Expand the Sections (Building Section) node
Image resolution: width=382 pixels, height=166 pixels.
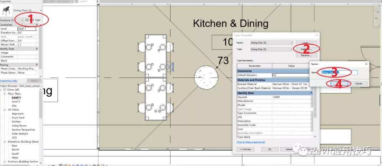tap(5, 162)
